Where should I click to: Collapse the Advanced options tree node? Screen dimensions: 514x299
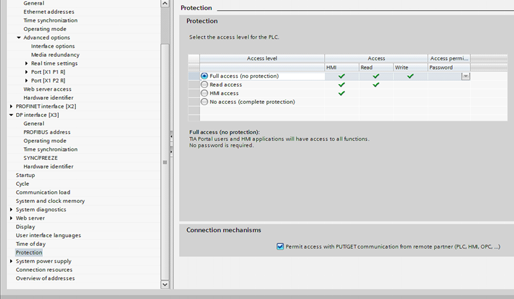click(x=19, y=38)
